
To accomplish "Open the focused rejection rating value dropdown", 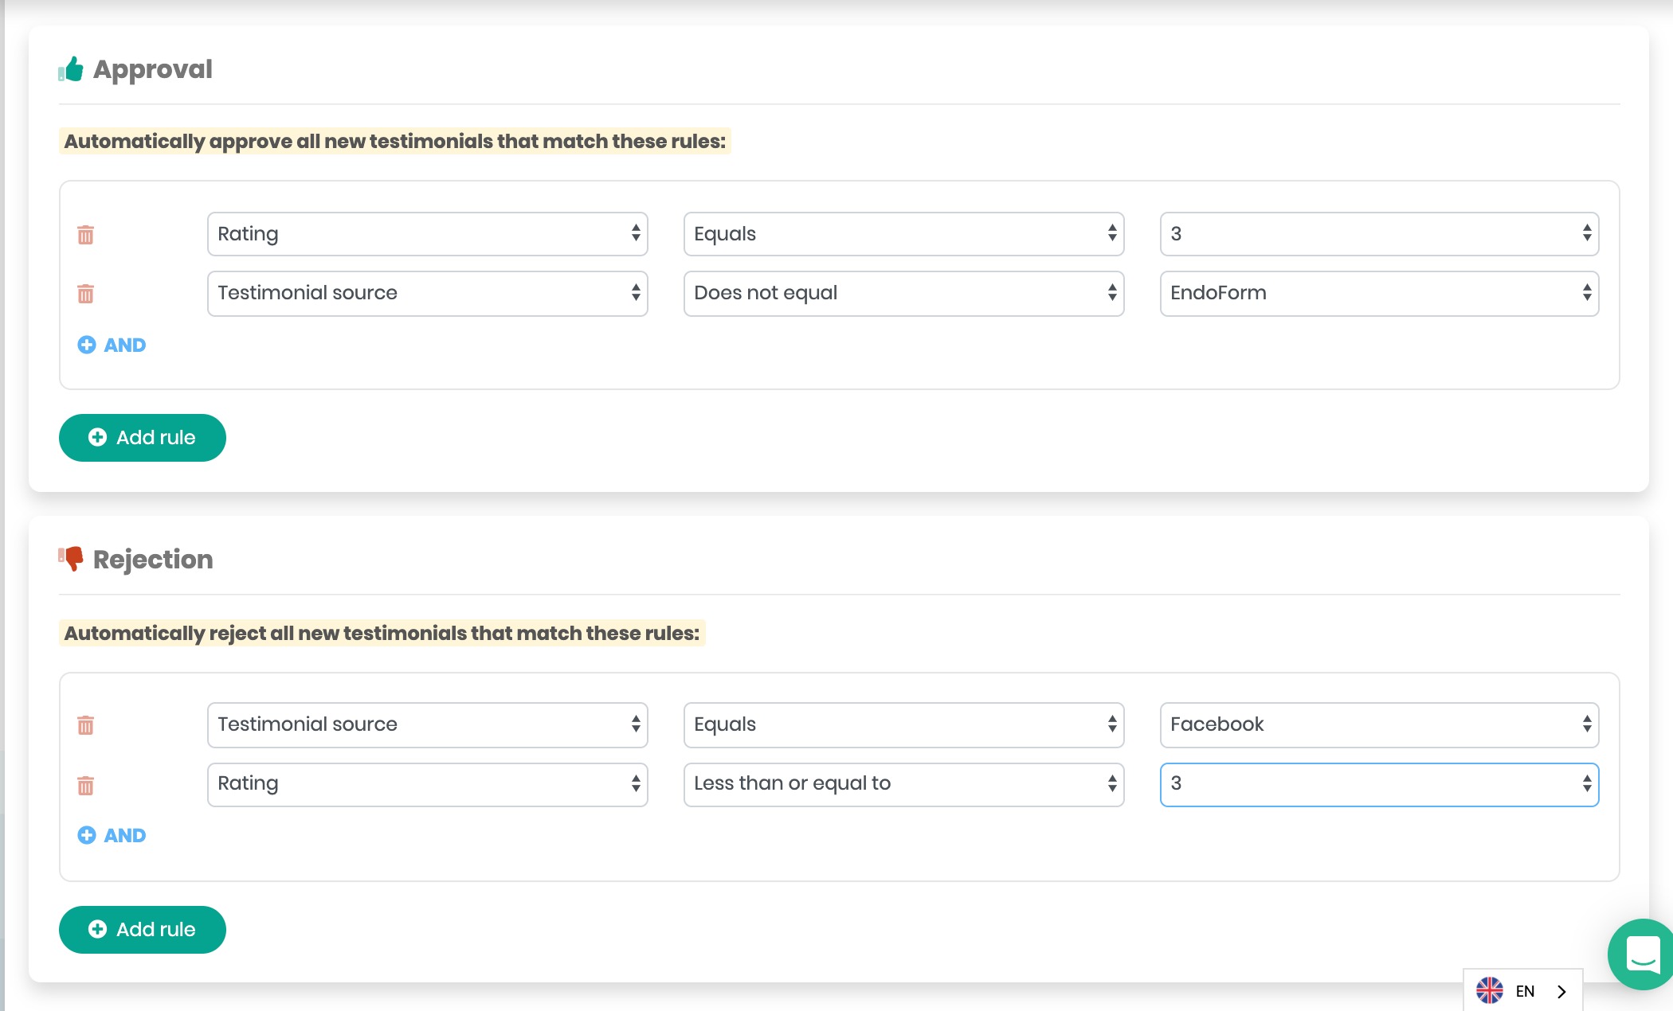I will [x=1379, y=784].
